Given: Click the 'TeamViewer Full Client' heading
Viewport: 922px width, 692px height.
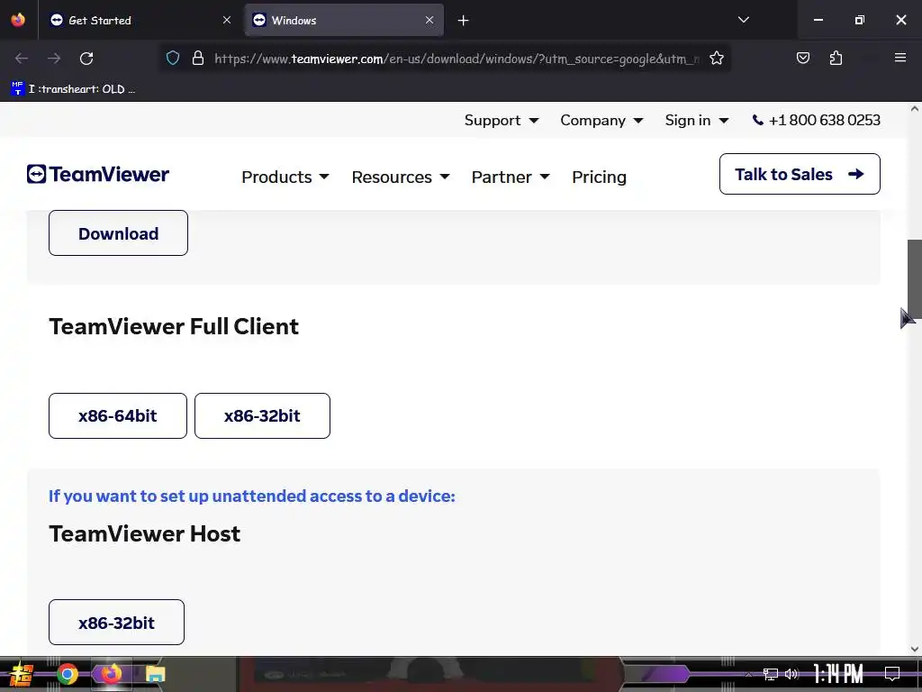Looking at the screenshot, I should pyautogui.click(x=174, y=326).
